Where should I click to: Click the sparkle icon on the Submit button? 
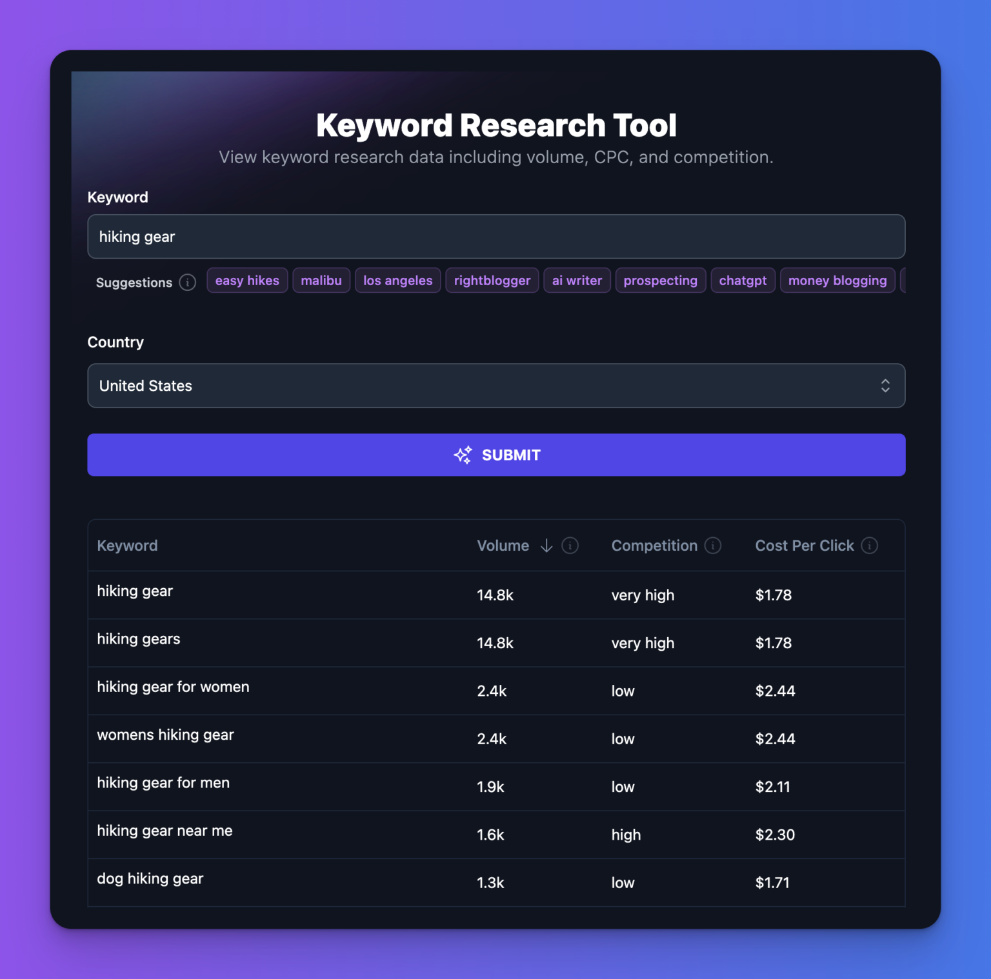click(x=463, y=455)
